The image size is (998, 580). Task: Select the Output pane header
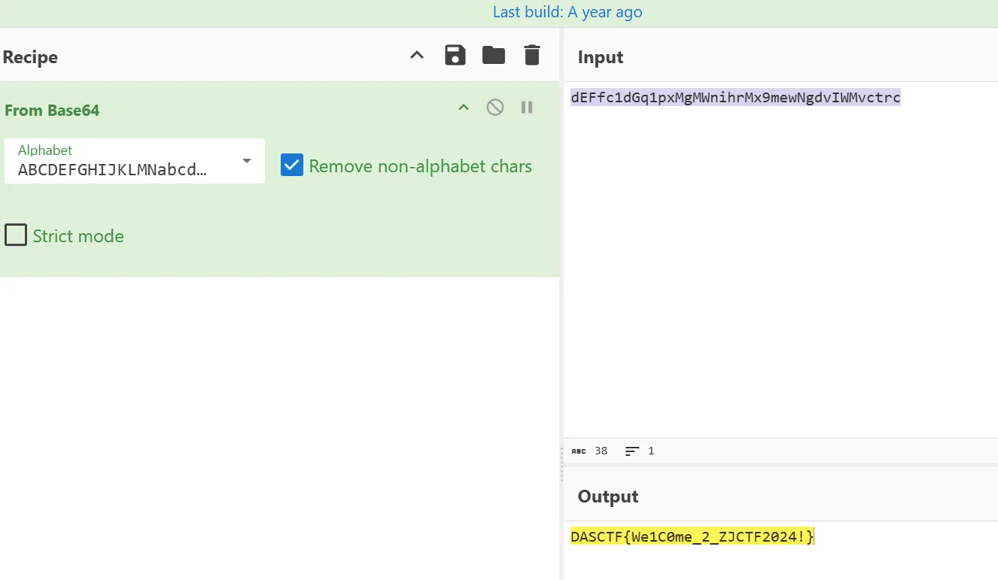[607, 496]
